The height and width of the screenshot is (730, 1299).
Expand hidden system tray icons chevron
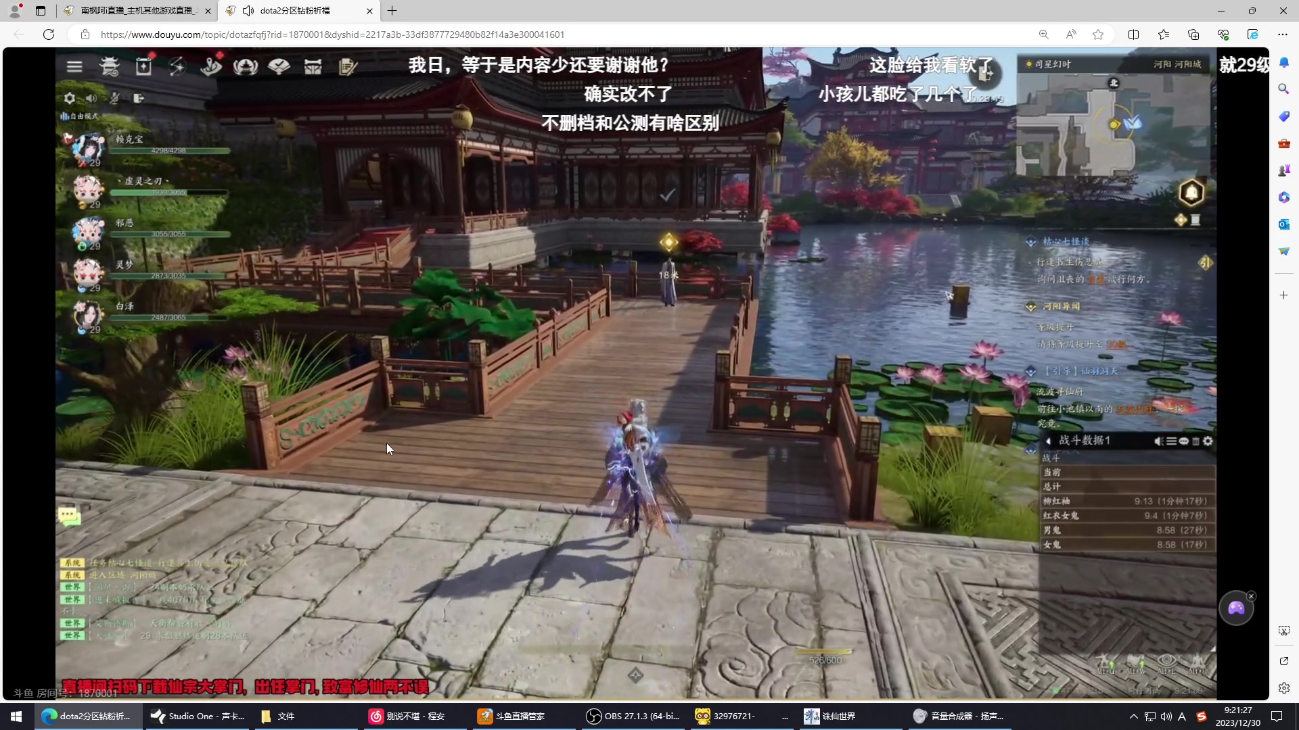[x=1133, y=716]
